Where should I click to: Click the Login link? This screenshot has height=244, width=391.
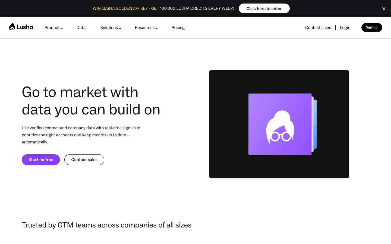pyautogui.click(x=345, y=27)
